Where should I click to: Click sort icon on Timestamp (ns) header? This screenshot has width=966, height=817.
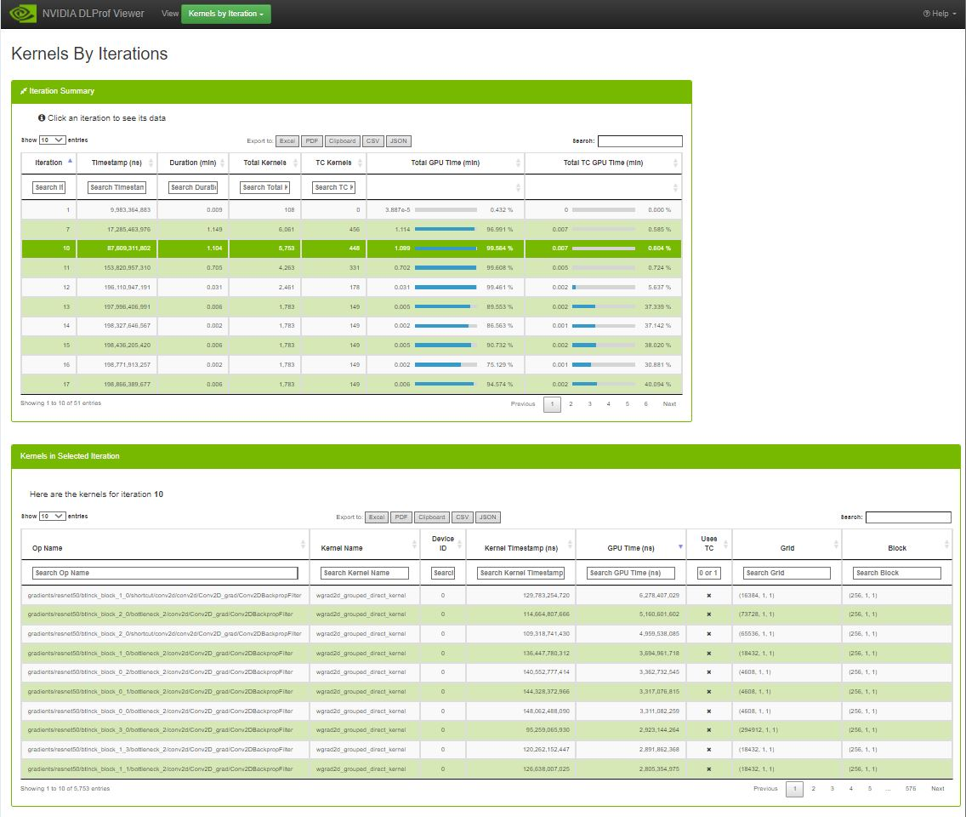(151, 163)
